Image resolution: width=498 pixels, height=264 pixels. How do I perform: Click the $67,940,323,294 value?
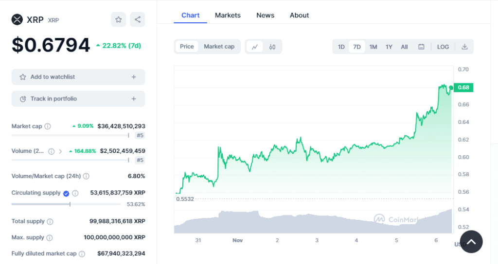coord(121,253)
